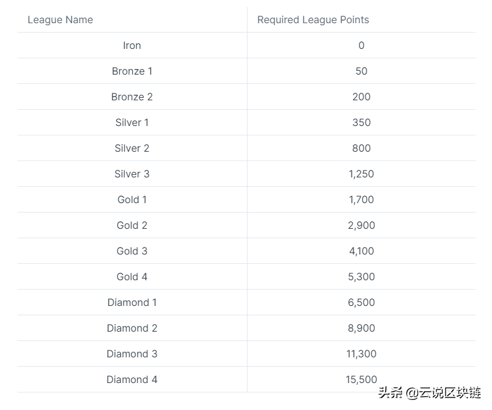The width and height of the screenshot is (492, 410).
Task: Click the Toutiao watermark text
Action: [x=429, y=392]
